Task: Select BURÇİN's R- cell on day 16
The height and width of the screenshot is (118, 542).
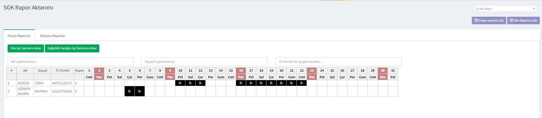Action: pyautogui.click(x=241, y=83)
